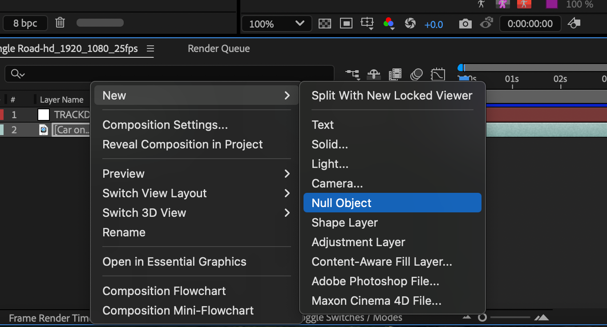Expand the Switch 3D View submenu
This screenshot has height=327, width=607.
pyautogui.click(x=196, y=213)
